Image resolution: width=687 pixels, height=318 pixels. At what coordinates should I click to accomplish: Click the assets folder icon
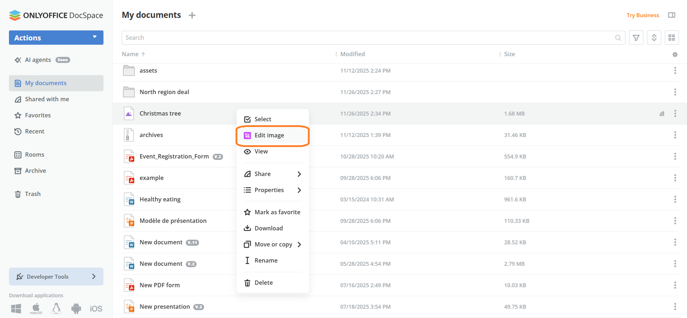pyautogui.click(x=129, y=70)
